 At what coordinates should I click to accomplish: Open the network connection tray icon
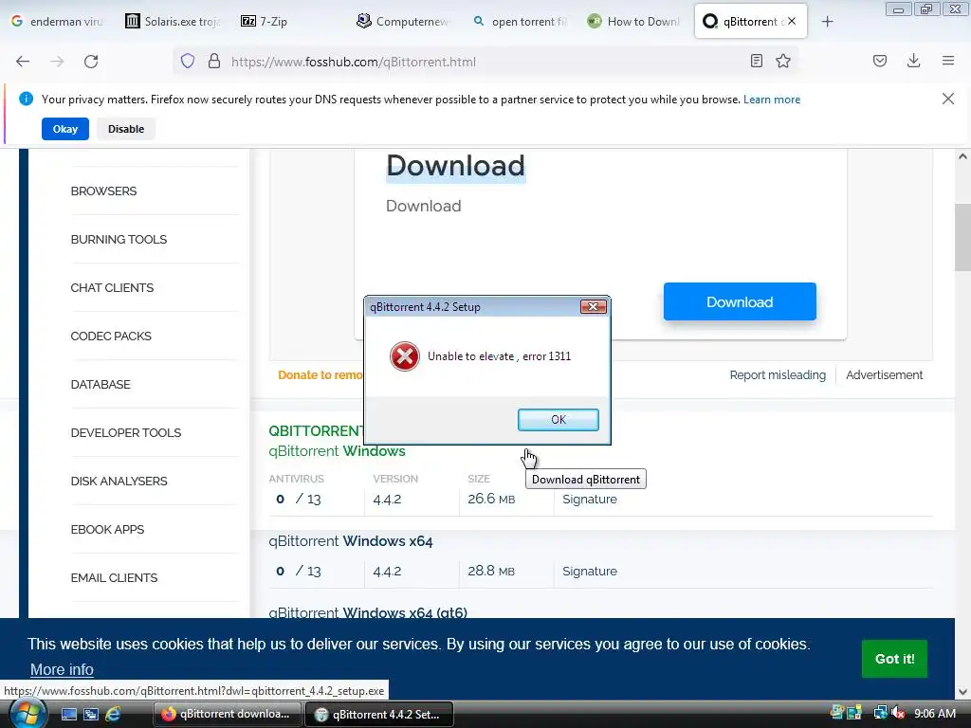880,713
